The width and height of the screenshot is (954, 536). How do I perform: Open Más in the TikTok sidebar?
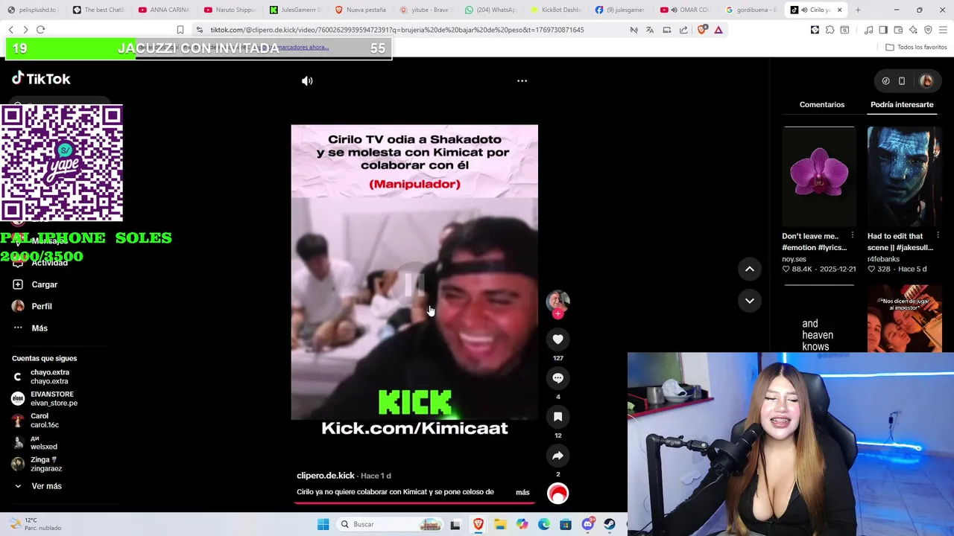coord(30,328)
